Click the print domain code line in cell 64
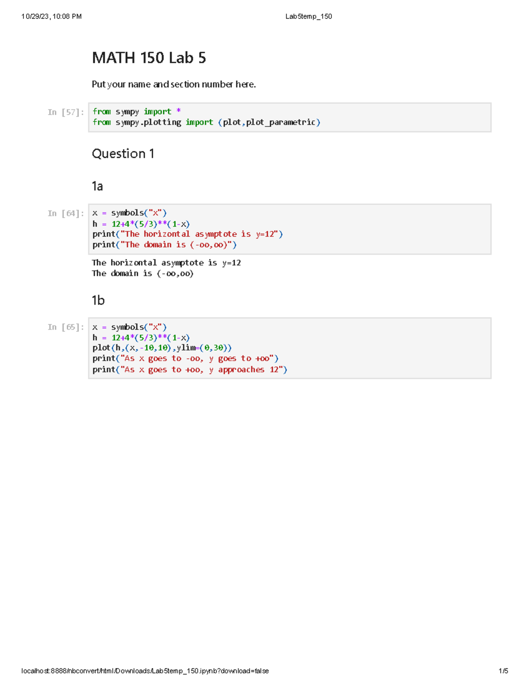This screenshot has width=531, height=687. click(x=164, y=245)
